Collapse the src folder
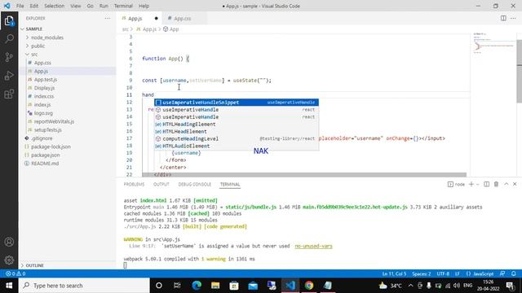The height and width of the screenshot is (293, 522). pos(34,55)
